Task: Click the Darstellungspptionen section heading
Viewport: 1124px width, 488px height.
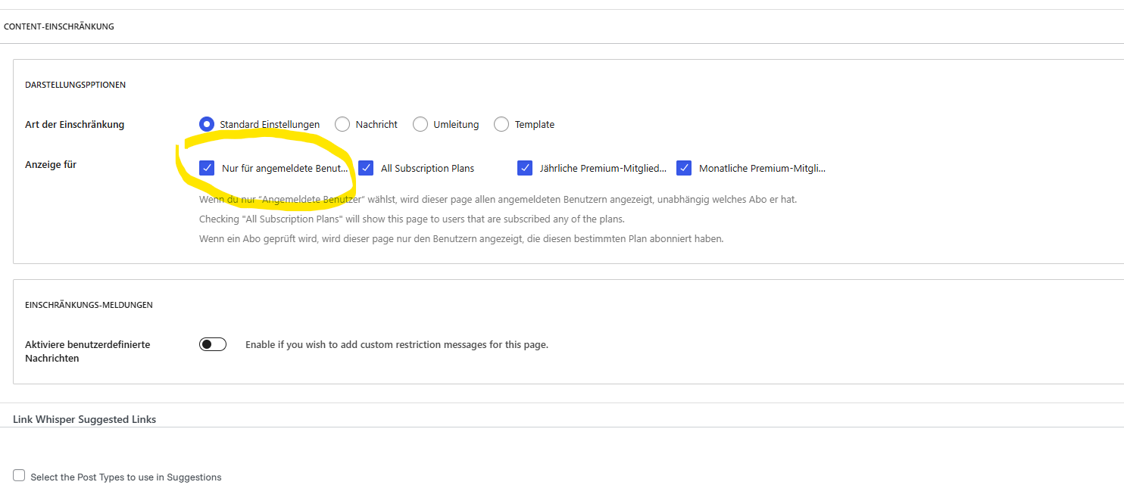Action: tap(75, 85)
